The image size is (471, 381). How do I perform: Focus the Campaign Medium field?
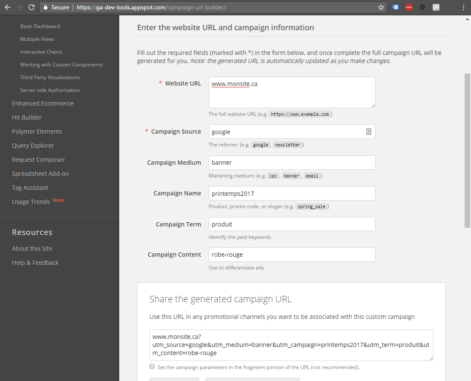292,163
